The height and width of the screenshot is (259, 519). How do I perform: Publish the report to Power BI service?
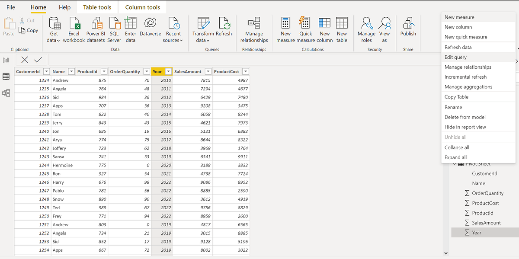408,29
